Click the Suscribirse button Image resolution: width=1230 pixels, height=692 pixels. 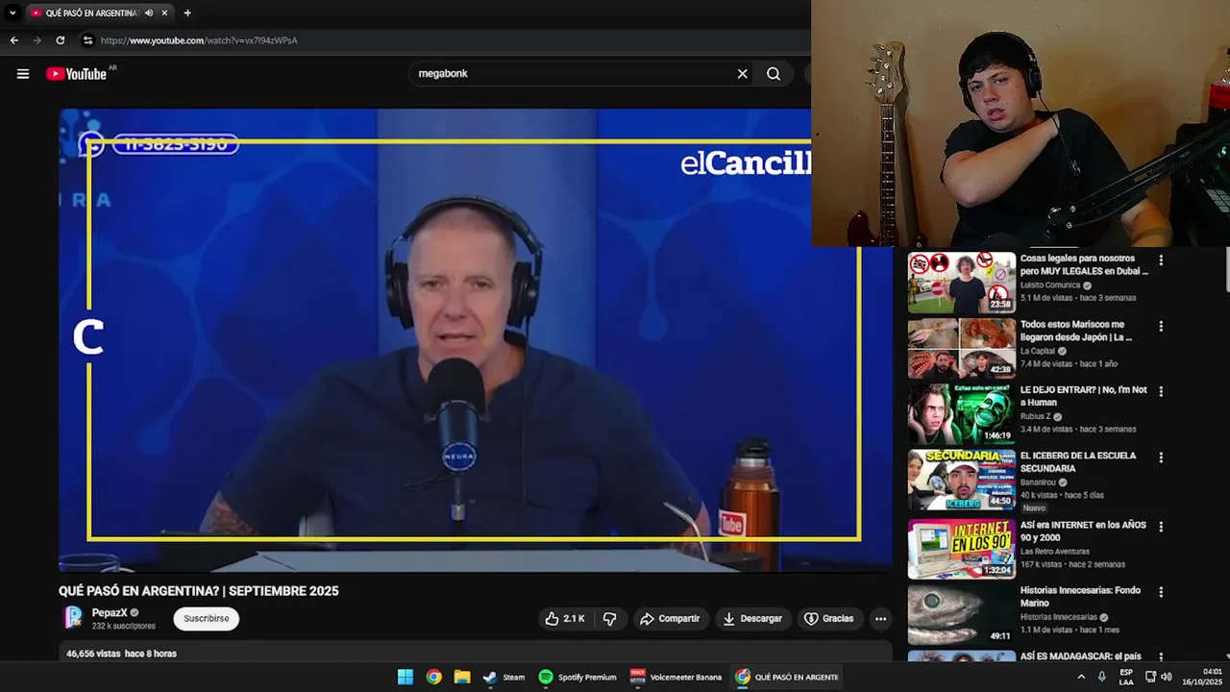[x=207, y=619]
